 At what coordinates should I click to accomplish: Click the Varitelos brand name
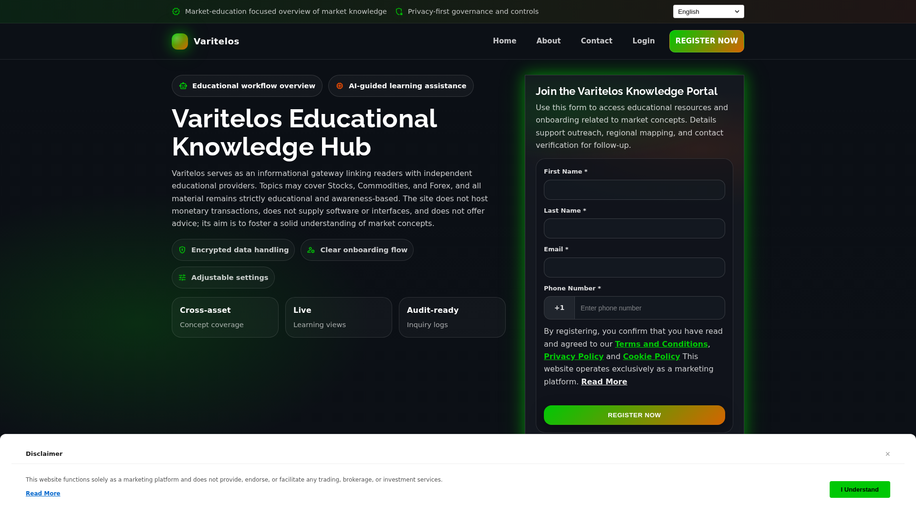tap(217, 41)
